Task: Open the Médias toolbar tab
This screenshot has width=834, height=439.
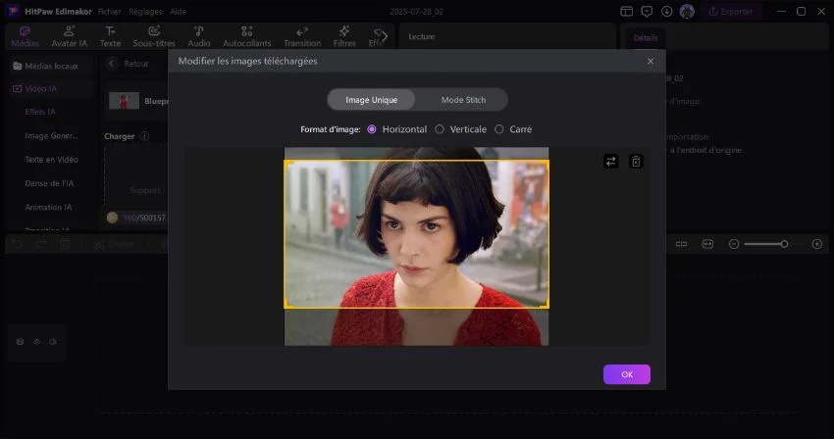Action: click(25, 36)
